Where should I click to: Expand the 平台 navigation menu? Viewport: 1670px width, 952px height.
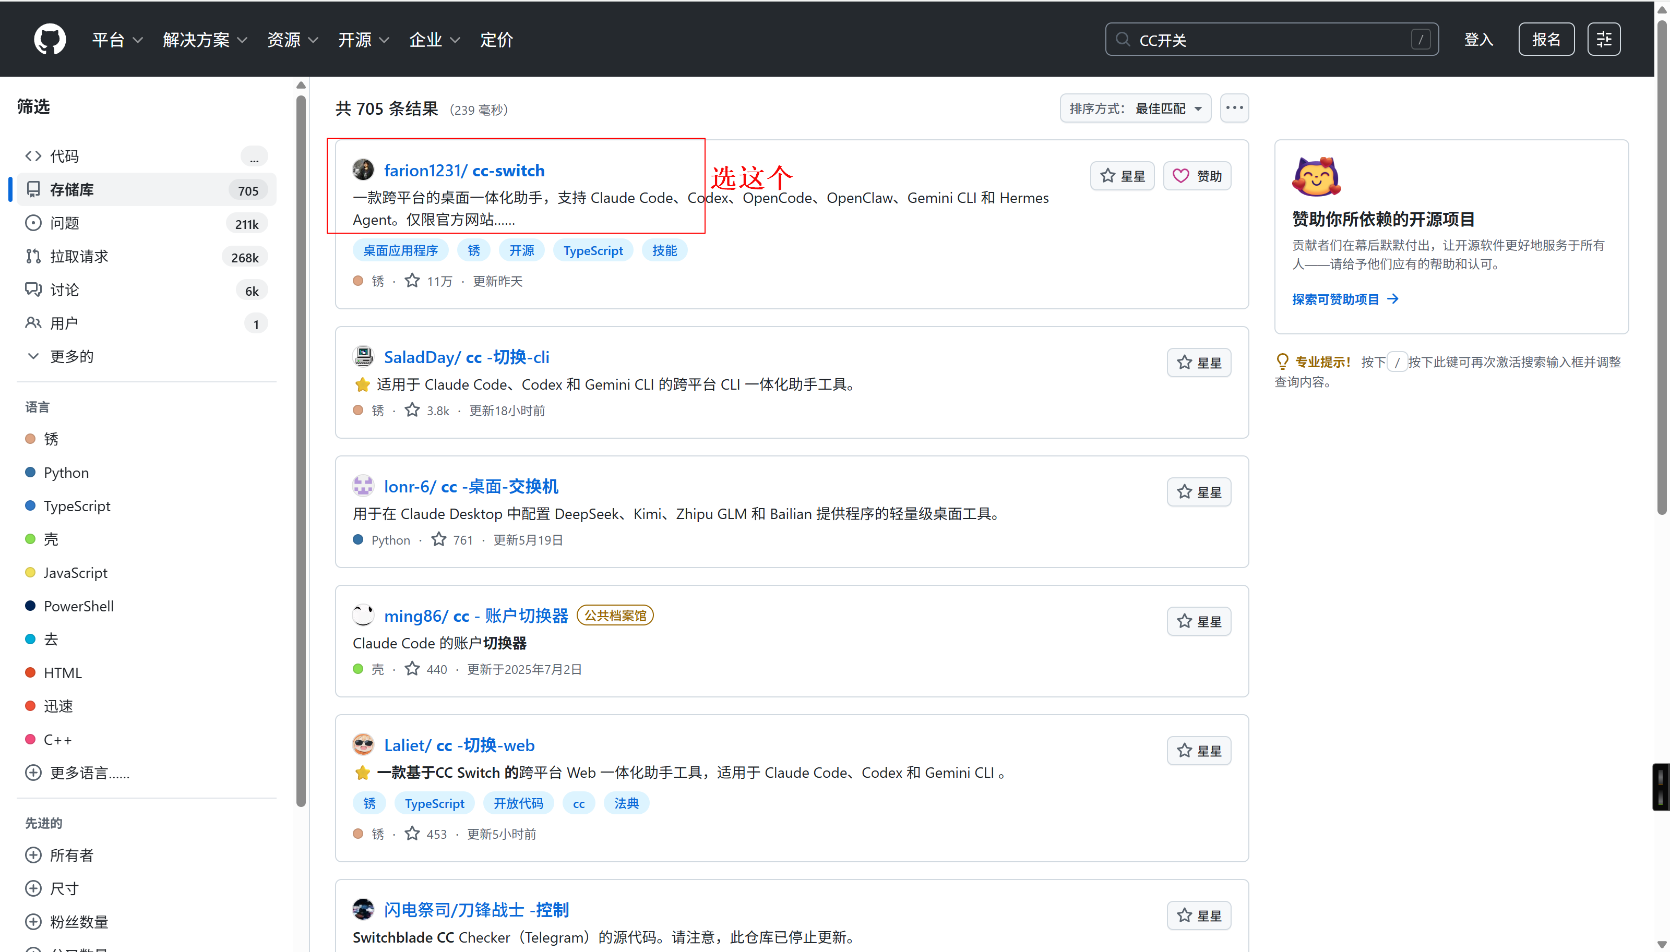click(x=117, y=40)
